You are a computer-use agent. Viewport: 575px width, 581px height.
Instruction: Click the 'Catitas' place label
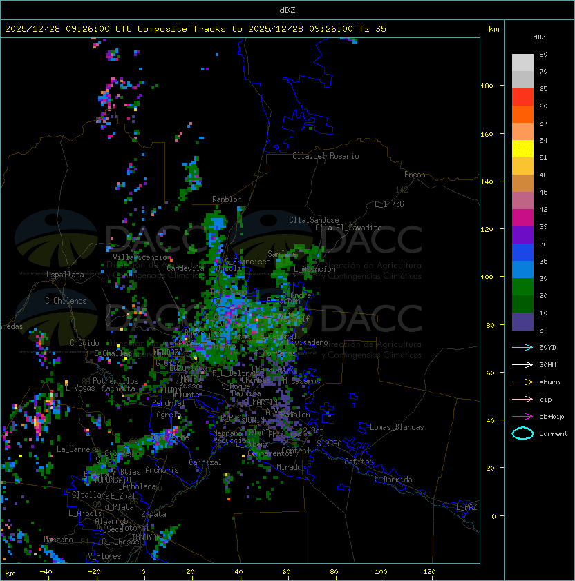359,462
